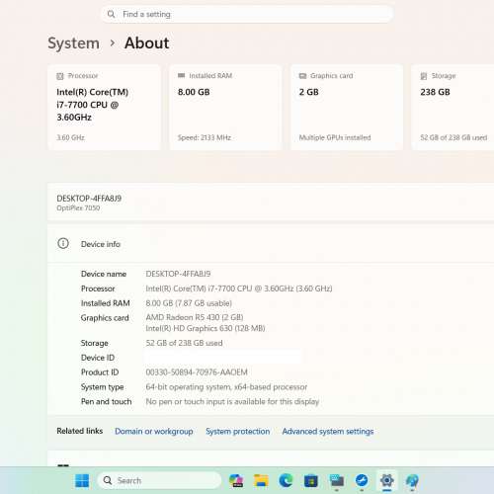Click the Device ID label
This screenshot has height=494, width=494.
(x=98, y=358)
